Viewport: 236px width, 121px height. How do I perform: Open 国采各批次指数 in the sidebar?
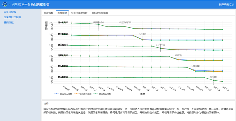[x=12, y=17]
